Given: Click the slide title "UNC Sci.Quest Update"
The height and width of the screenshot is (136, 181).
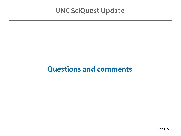Looking at the screenshot, I should (90, 11).
